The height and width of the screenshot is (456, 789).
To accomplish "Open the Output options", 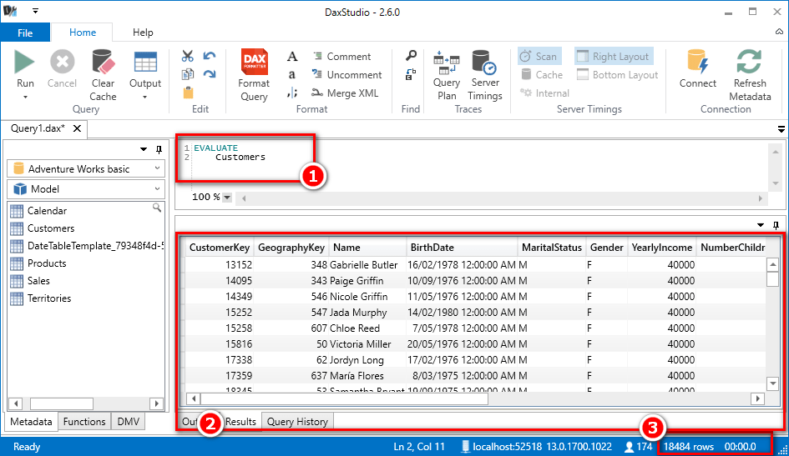I will point(145,69).
